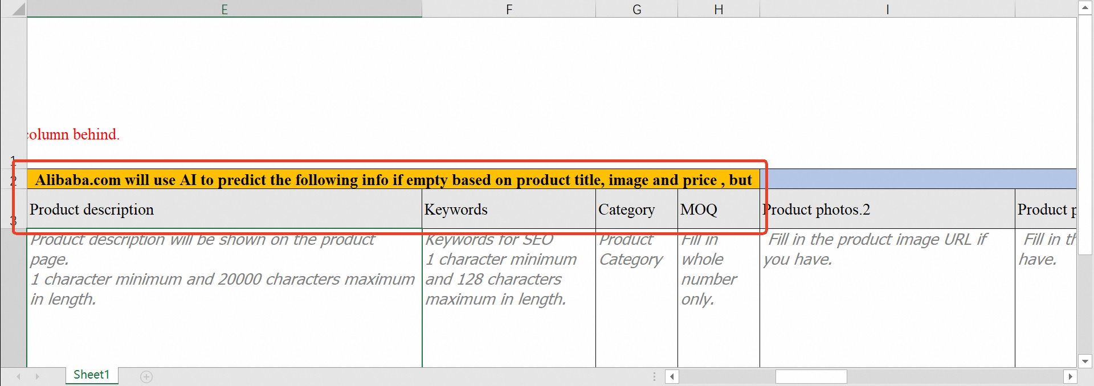The image size is (1094, 386).
Task: Select the 'Keywords for SEO' instructions cell
Action: pos(509,298)
